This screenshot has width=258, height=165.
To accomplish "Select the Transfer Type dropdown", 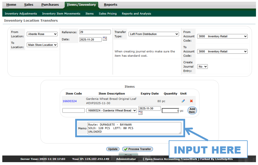I will pyautogui.click(x=154, y=34).
